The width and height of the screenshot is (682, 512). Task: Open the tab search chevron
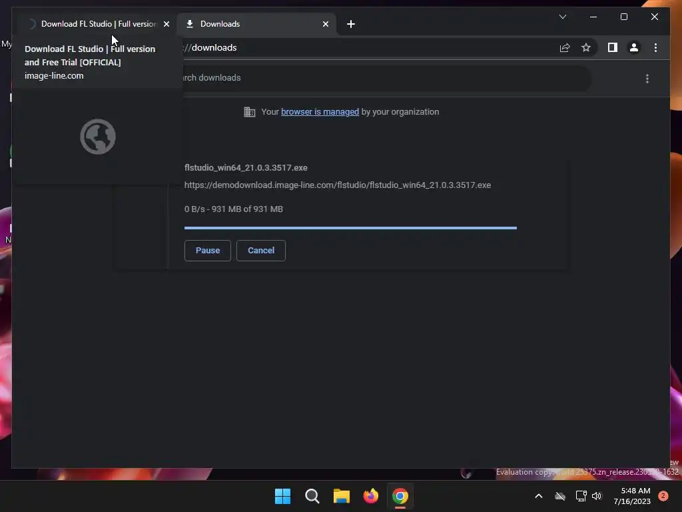click(x=562, y=17)
